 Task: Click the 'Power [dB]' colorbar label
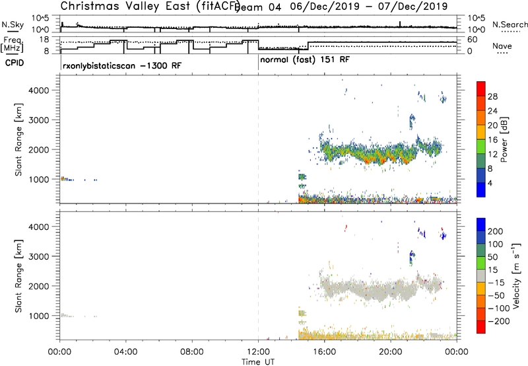coord(504,139)
